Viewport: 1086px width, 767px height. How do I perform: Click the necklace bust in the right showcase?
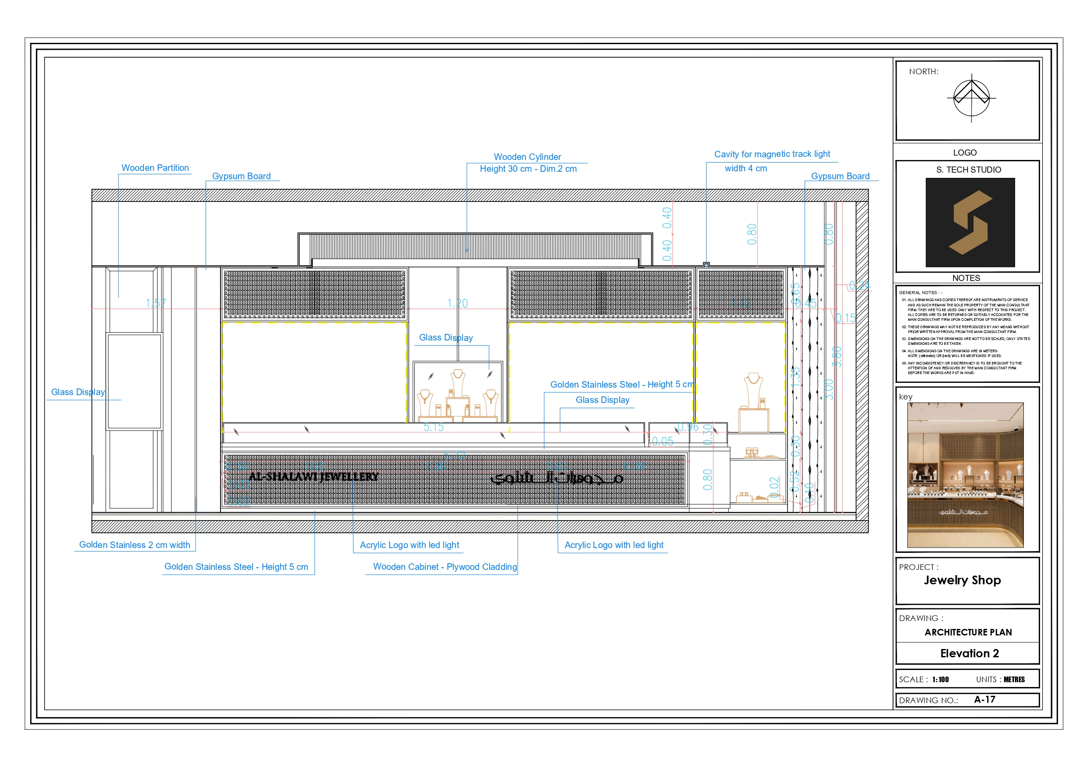753,402
